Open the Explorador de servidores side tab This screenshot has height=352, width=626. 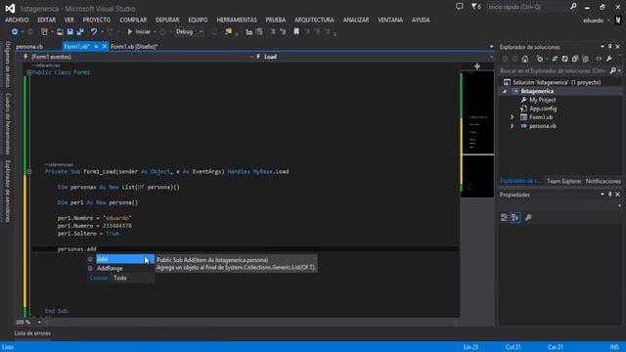pyautogui.click(x=8, y=192)
